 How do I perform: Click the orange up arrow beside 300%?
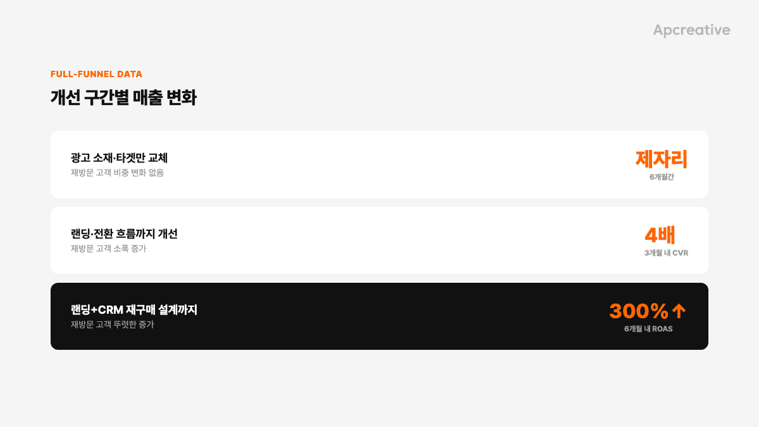pyautogui.click(x=679, y=311)
